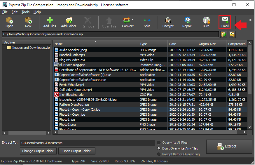The width and height of the screenshot is (255, 165).
Task: Click the Irish Blessing.cdo file type icon
Action: (x=56, y=95)
